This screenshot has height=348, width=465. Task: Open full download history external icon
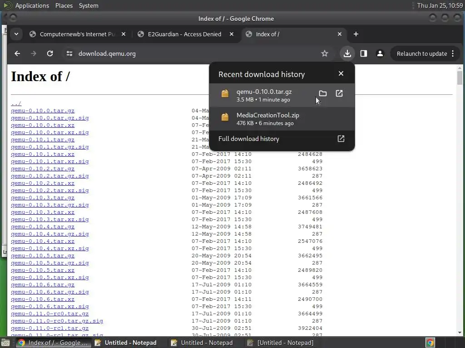click(341, 139)
